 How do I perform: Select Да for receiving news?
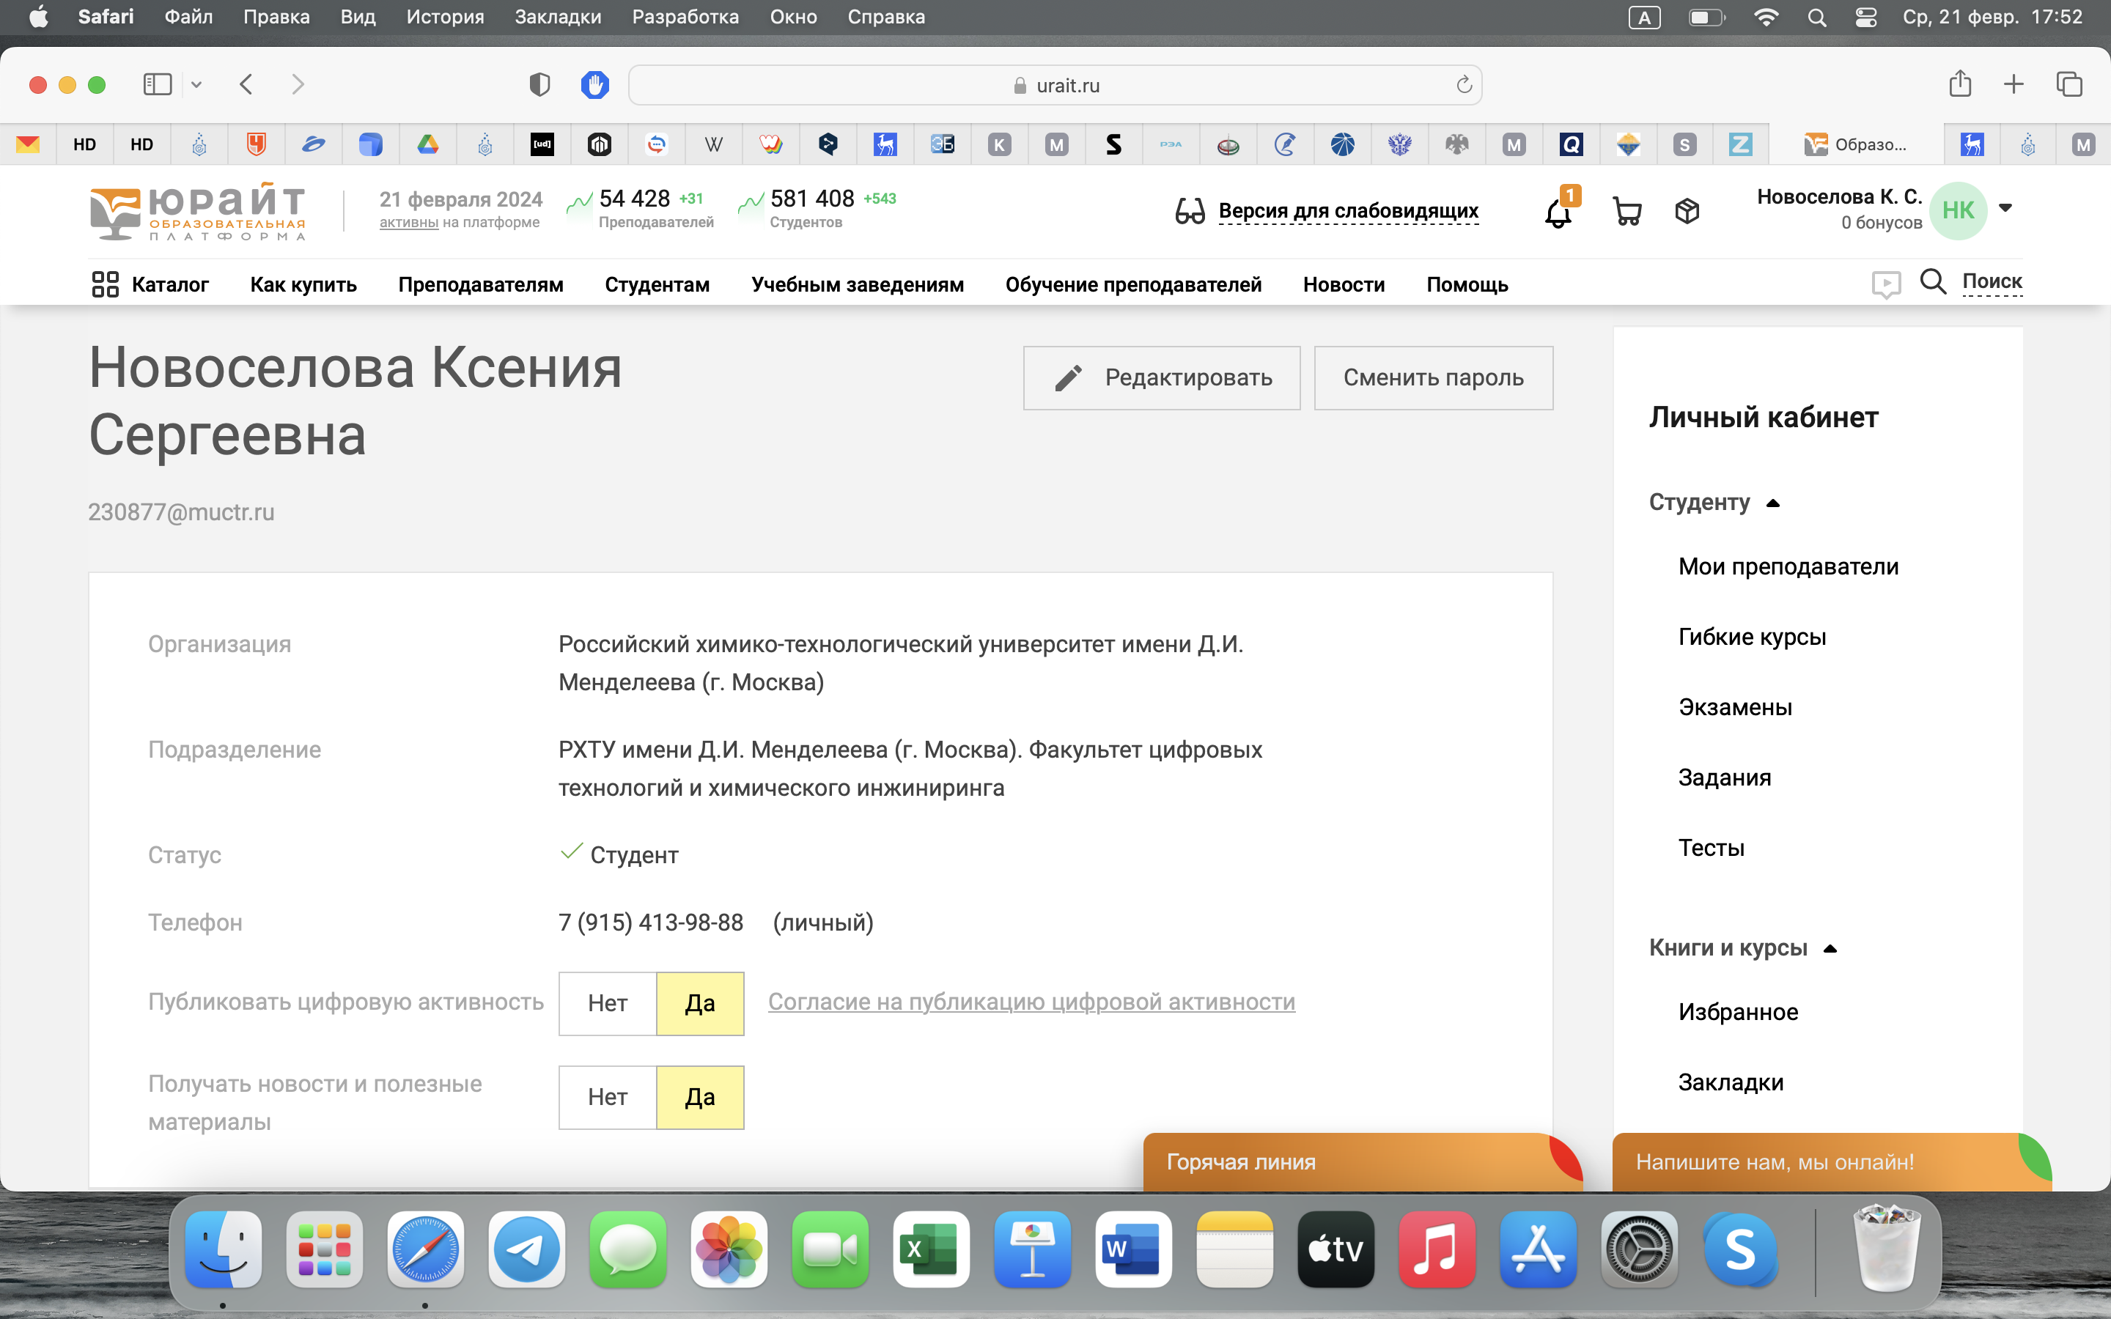[699, 1096]
